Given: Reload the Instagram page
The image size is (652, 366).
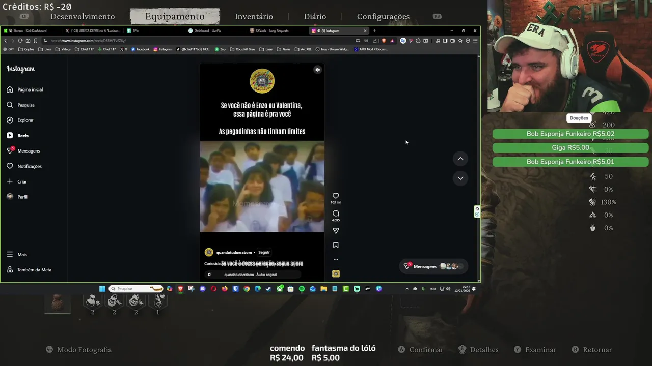Looking at the screenshot, I should (x=20, y=41).
